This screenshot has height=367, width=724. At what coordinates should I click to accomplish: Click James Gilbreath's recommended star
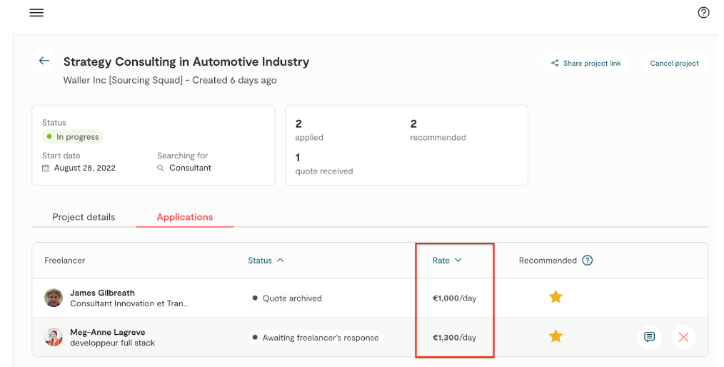pos(555,297)
